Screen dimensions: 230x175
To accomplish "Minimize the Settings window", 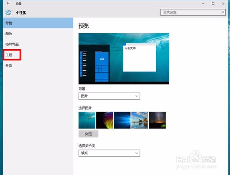I will [203, 4].
